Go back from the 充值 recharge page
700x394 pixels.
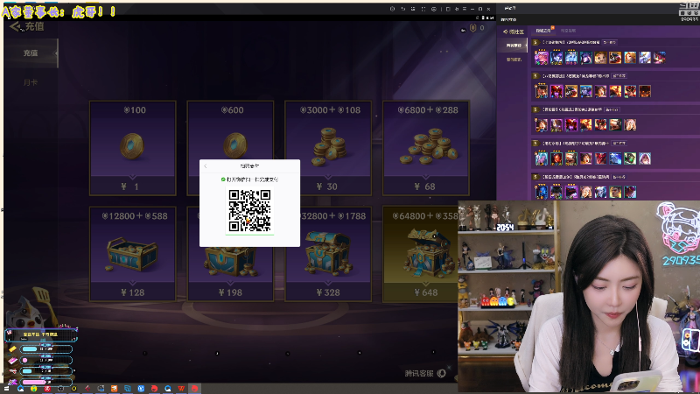click(x=15, y=27)
